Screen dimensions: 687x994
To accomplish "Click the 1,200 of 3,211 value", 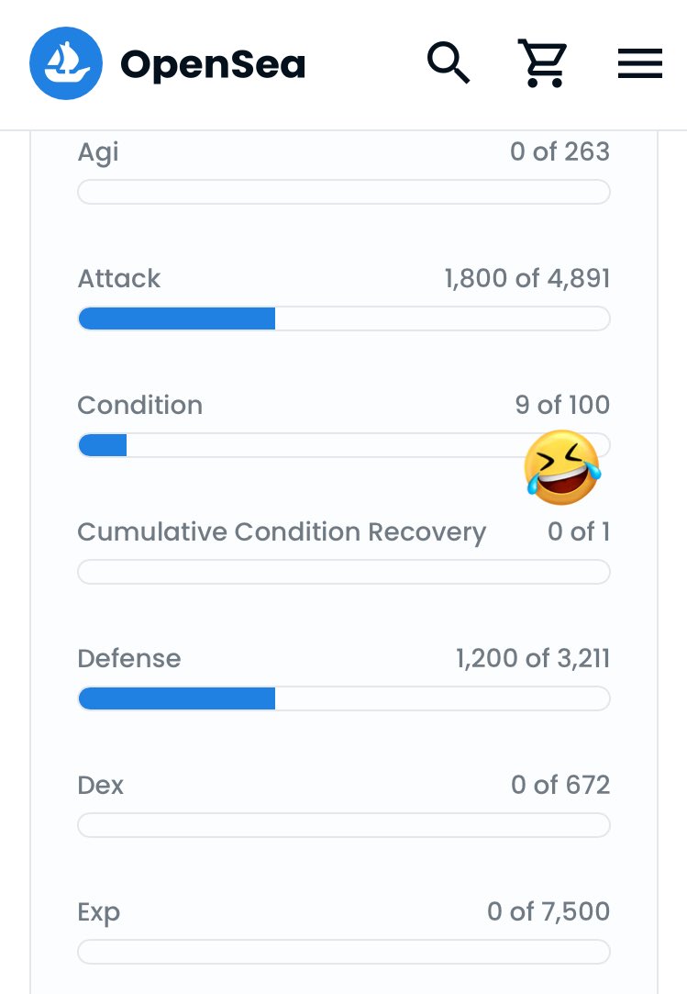I will click(x=533, y=659).
